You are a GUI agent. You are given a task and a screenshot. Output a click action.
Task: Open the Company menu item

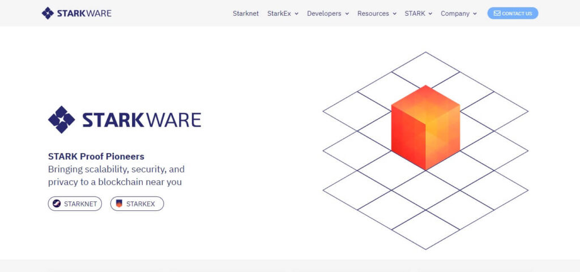pyautogui.click(x=455, y=14)
